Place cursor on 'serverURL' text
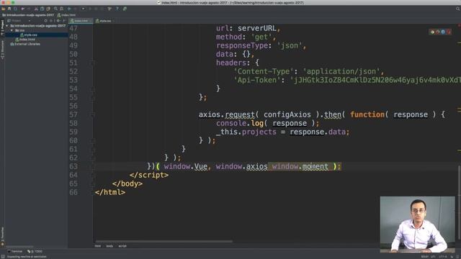The image size is (461, 259). (x=257, y=29)
